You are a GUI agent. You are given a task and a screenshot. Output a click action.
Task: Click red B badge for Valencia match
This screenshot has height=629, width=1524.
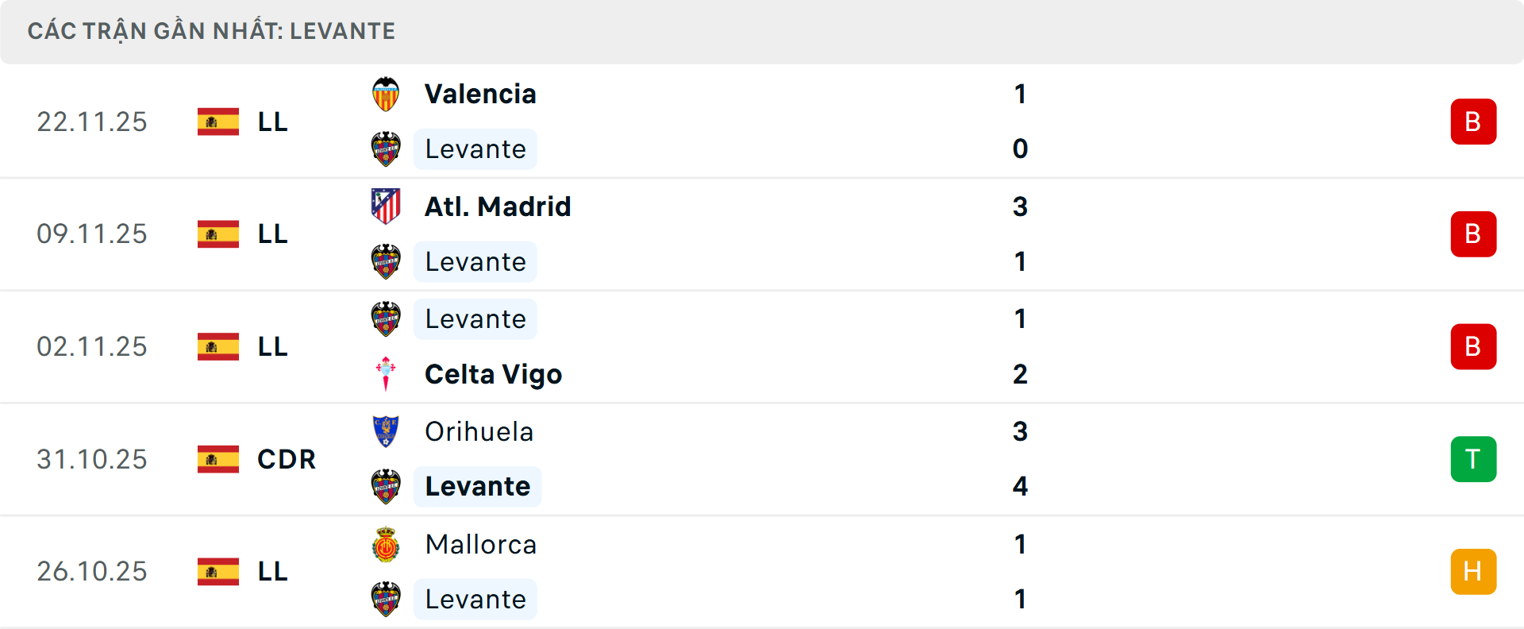[1473, 122]
